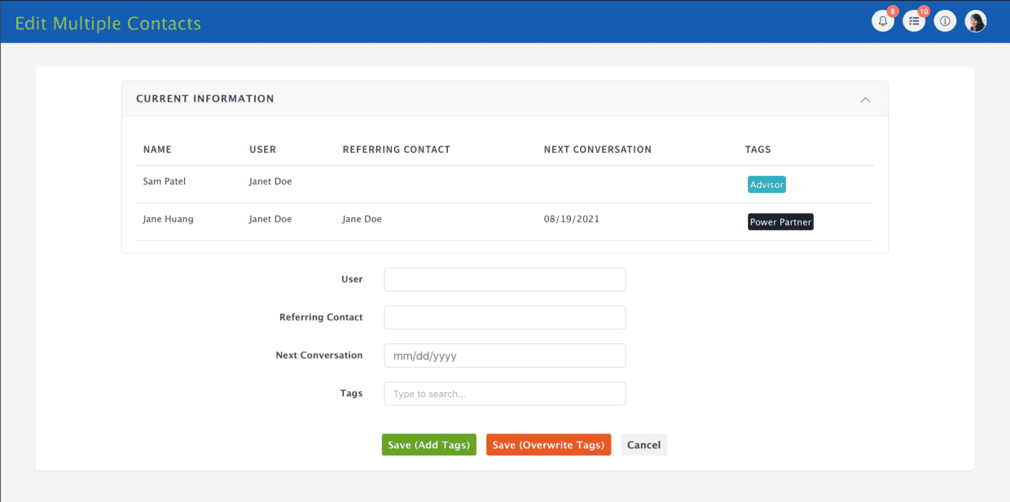Click the info circle icon
The image size is (1010, 502).
(945, 22)
